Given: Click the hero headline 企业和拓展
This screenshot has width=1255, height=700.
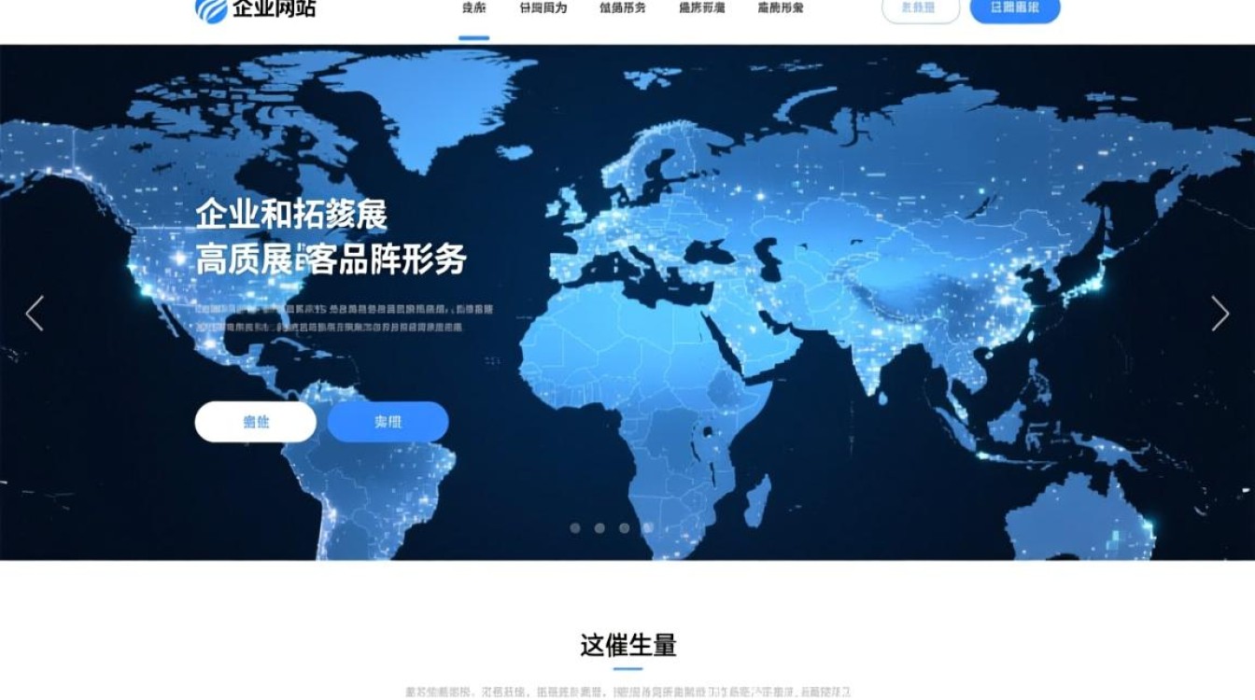Looking at the screenshot, I should point(291,216).
